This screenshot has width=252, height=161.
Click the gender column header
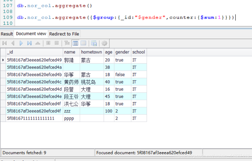123,52
